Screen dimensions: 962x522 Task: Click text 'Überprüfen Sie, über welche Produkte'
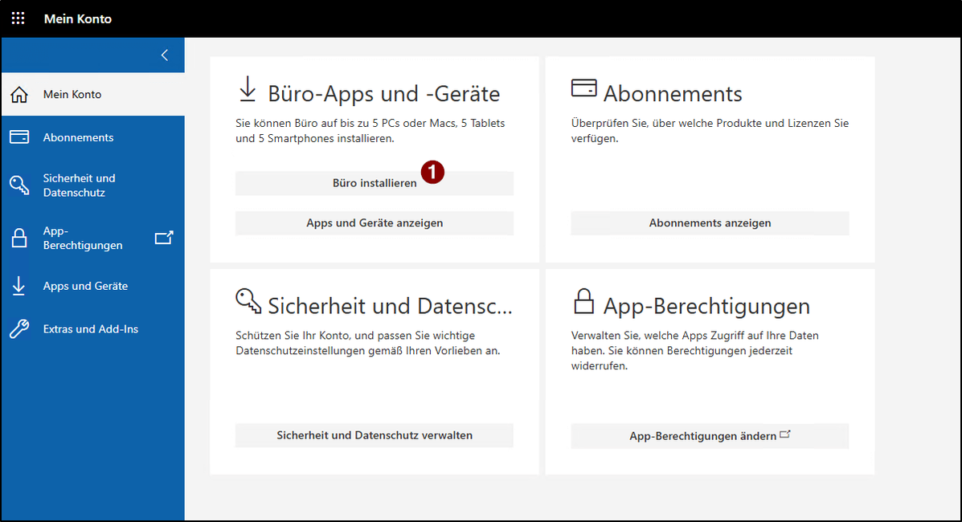[710, 131]
